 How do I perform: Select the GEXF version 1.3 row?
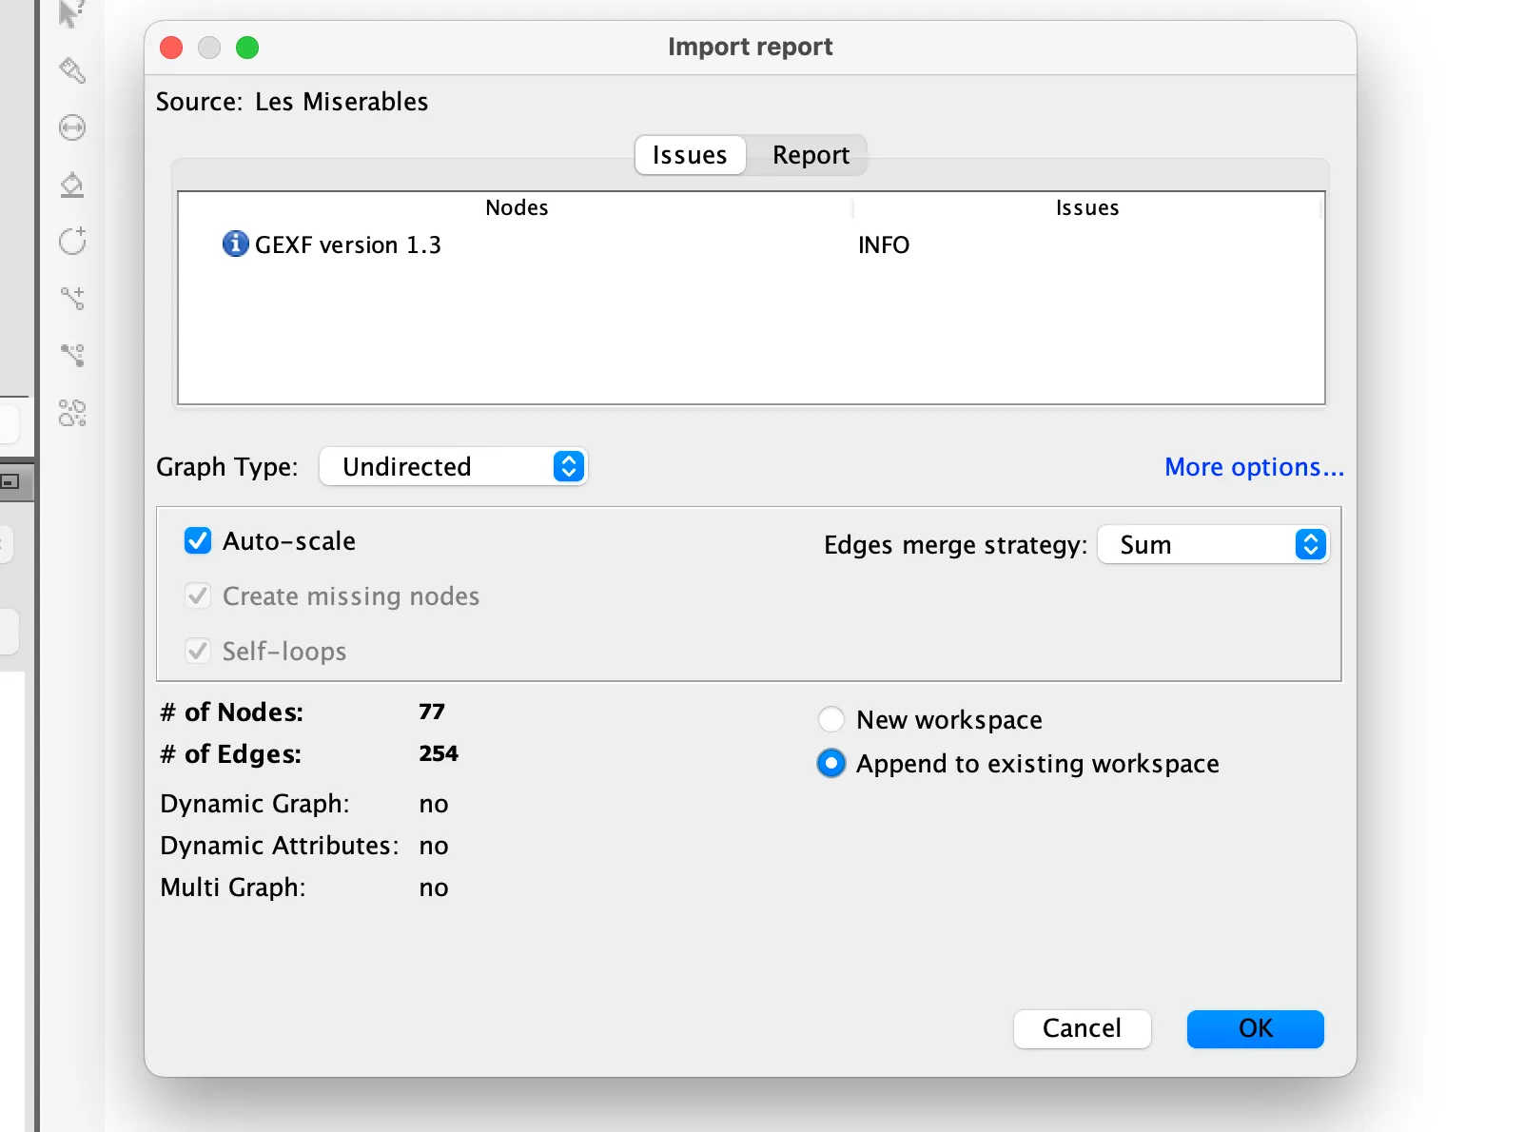coord(348,245)
